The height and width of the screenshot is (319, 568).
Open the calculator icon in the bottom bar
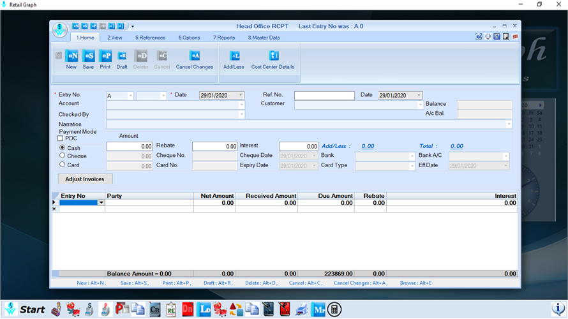click(x=334, y=309)
